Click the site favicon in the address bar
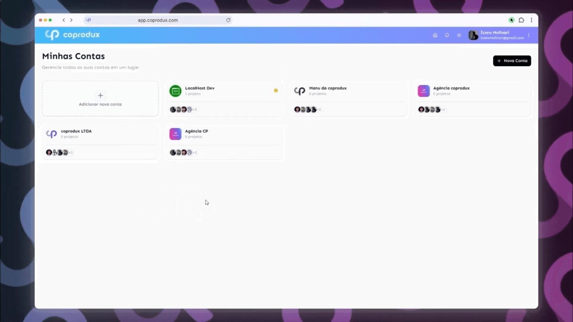The width and height of the screenshot is (573, 322). 89,20
